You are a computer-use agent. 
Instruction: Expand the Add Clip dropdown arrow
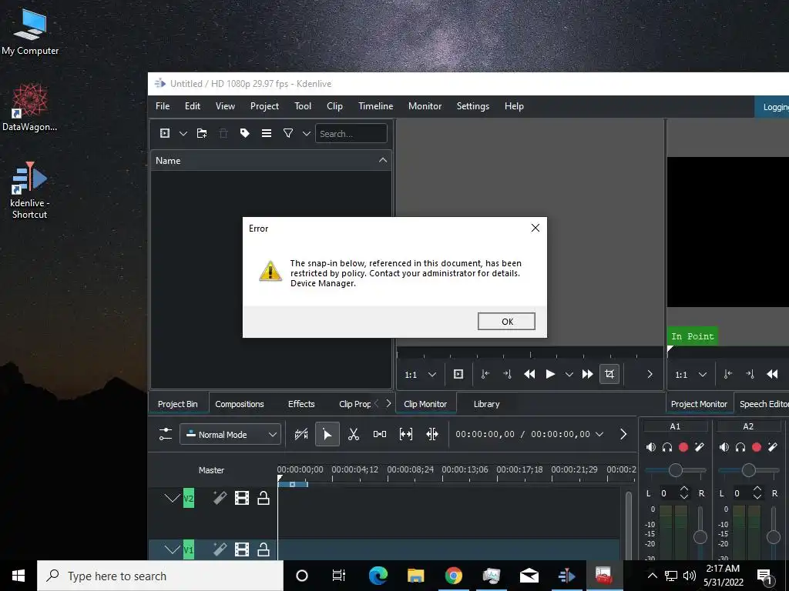point(183,134)
